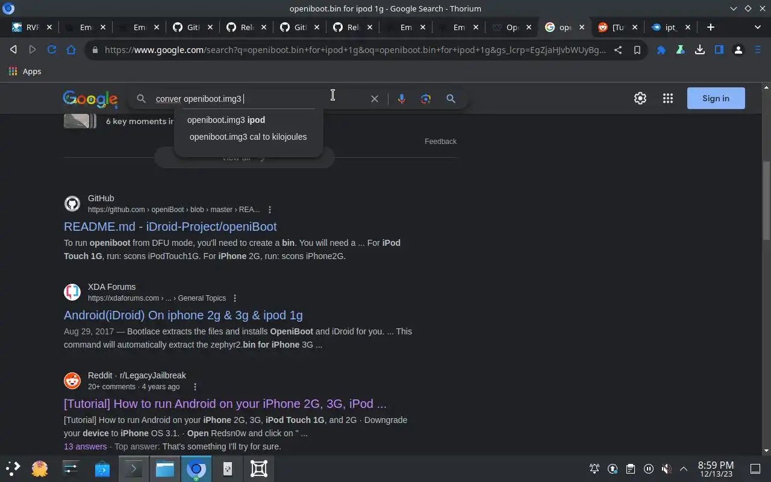Share this page from address bar
Image resolution: width=771 pixels, height=482 pixels.
point(618,50)
